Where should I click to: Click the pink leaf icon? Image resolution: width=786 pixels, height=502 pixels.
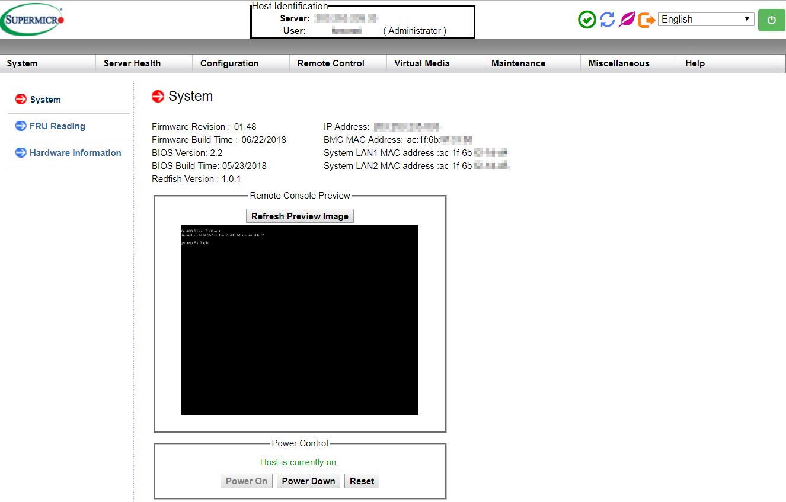(627, 20)
